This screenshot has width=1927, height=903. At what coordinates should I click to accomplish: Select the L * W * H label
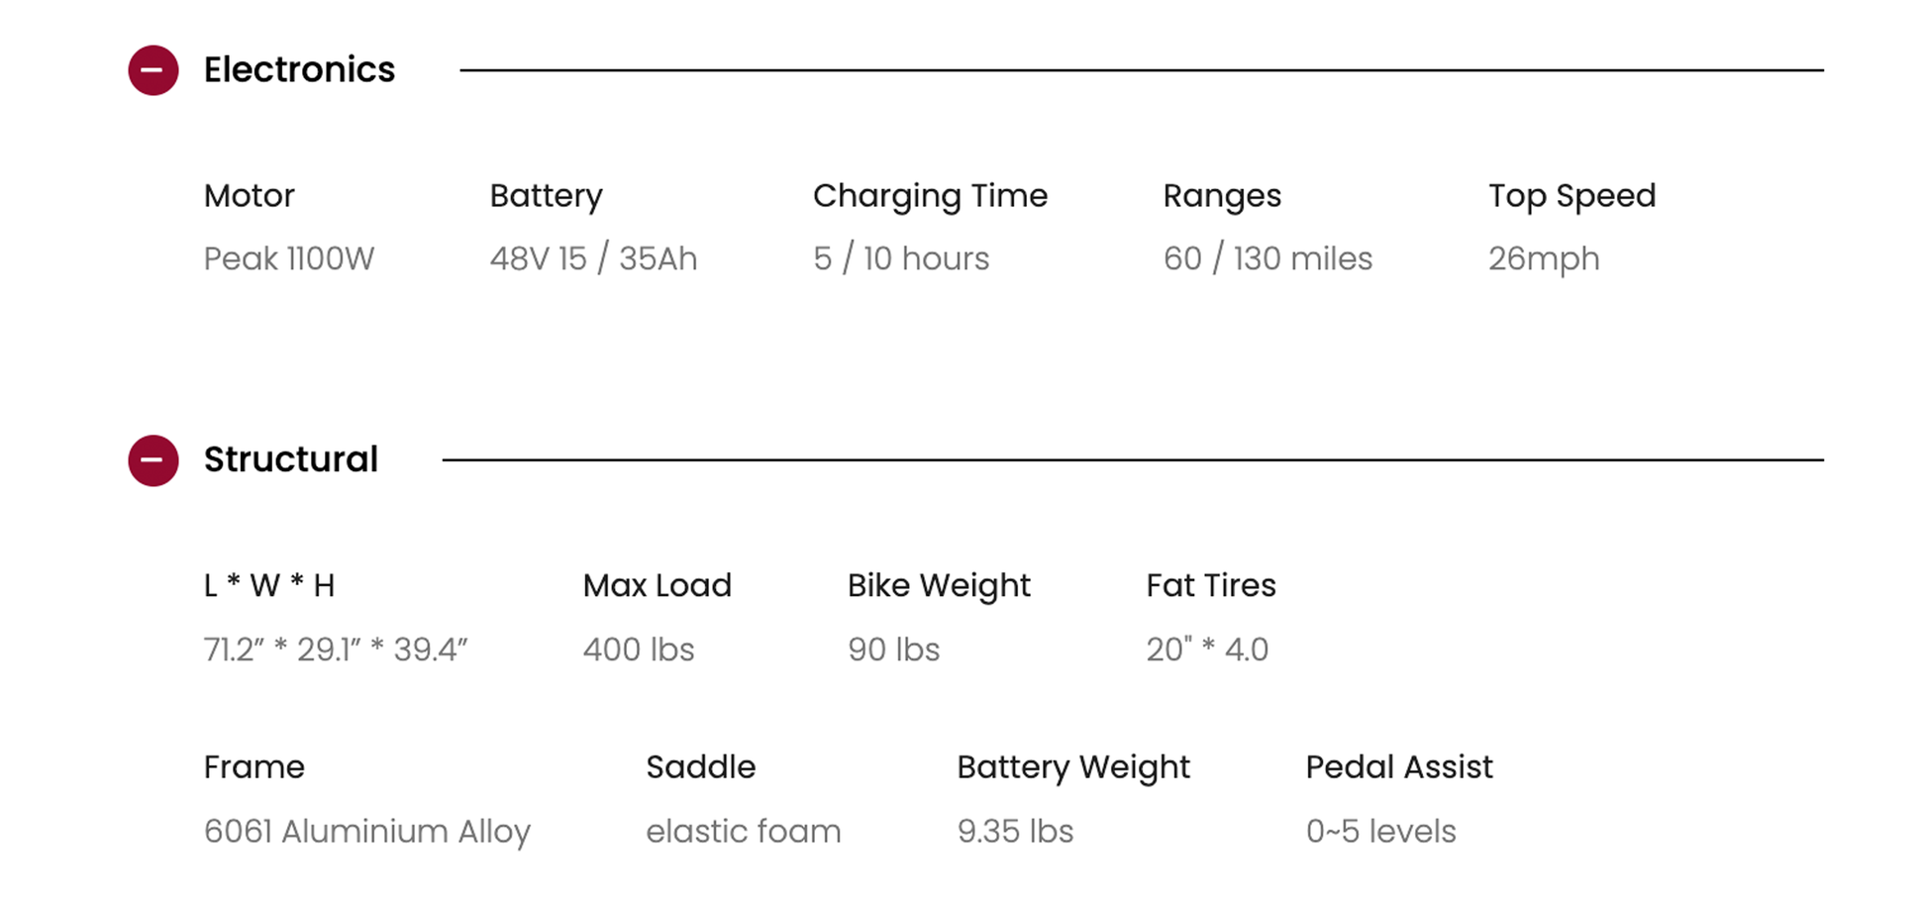click(269, 586)
